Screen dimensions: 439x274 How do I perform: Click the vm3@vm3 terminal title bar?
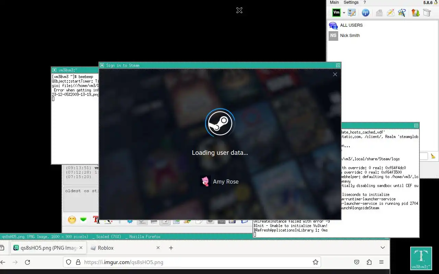(x=75, y=70)
